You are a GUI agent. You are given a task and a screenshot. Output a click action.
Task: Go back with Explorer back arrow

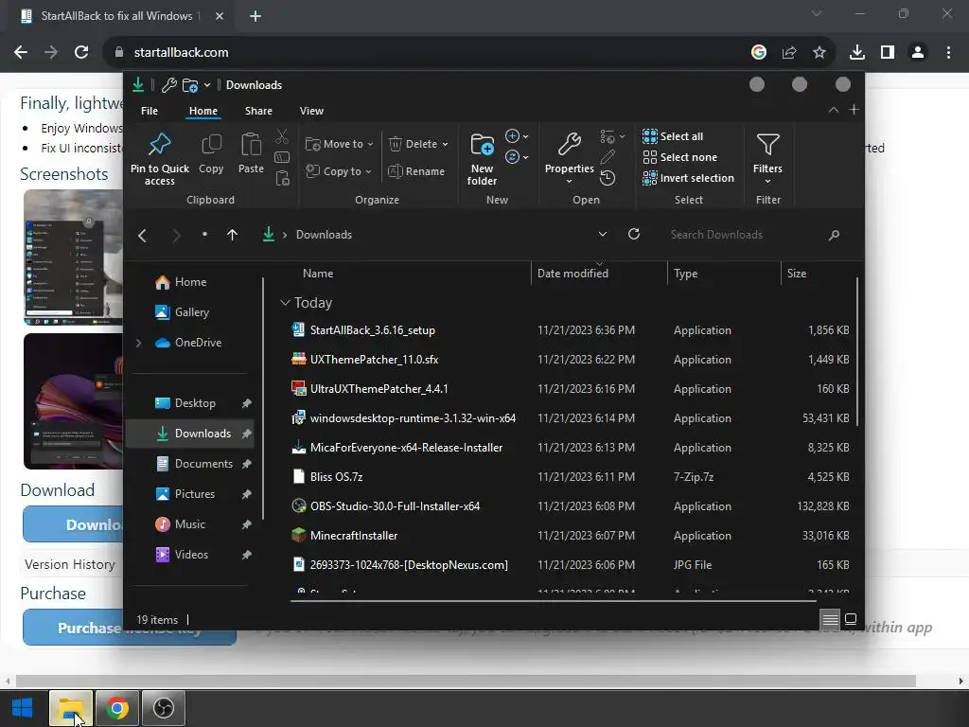[x=143, y=235]
